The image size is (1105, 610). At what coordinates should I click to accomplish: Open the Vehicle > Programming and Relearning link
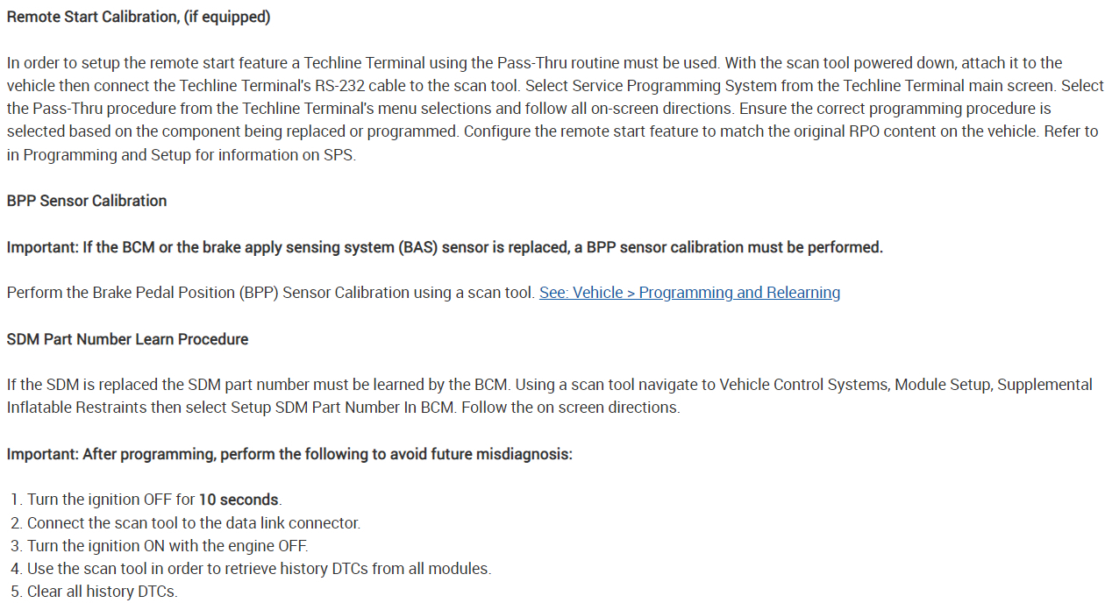pos(689,293)
